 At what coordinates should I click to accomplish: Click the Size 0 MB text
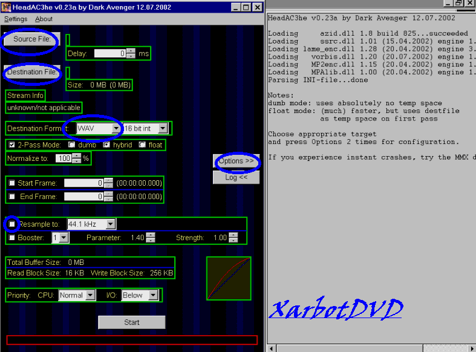[x=99, y=85]
